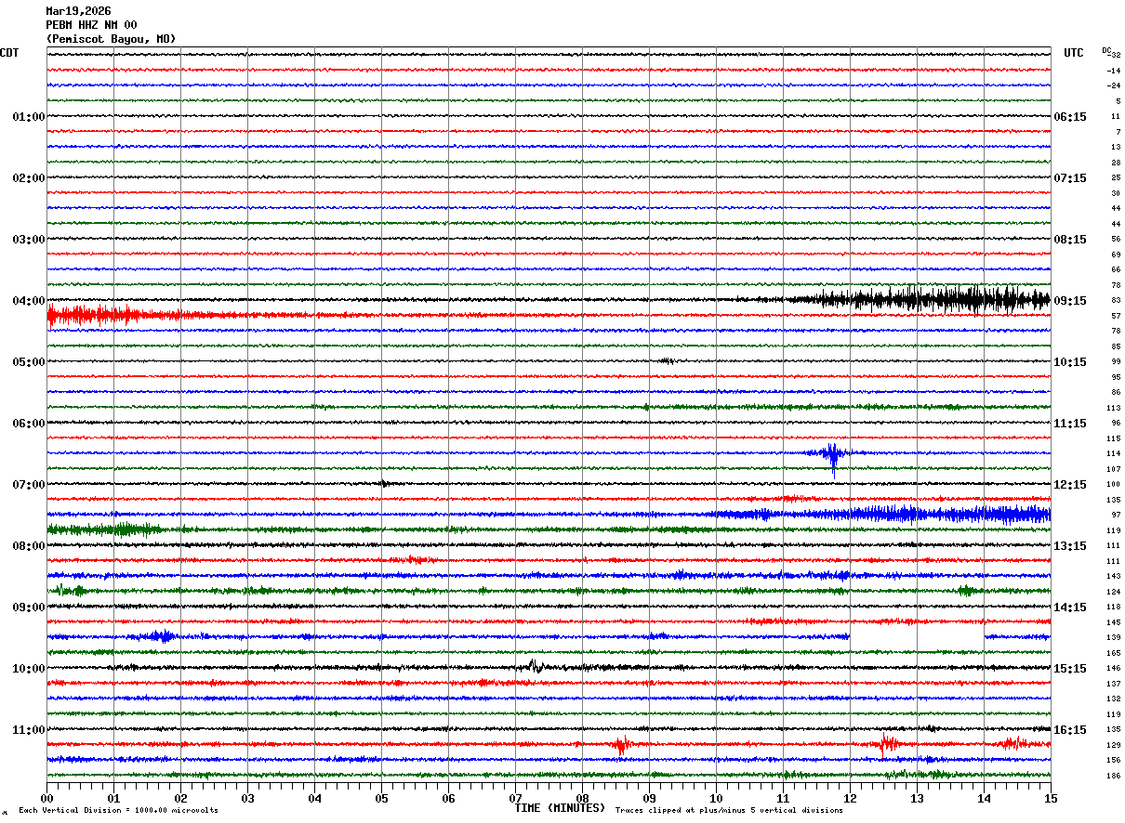1125x823 pixels.
Task: Click minute tick label 15 on time axis
Action: pos(1051,798)
